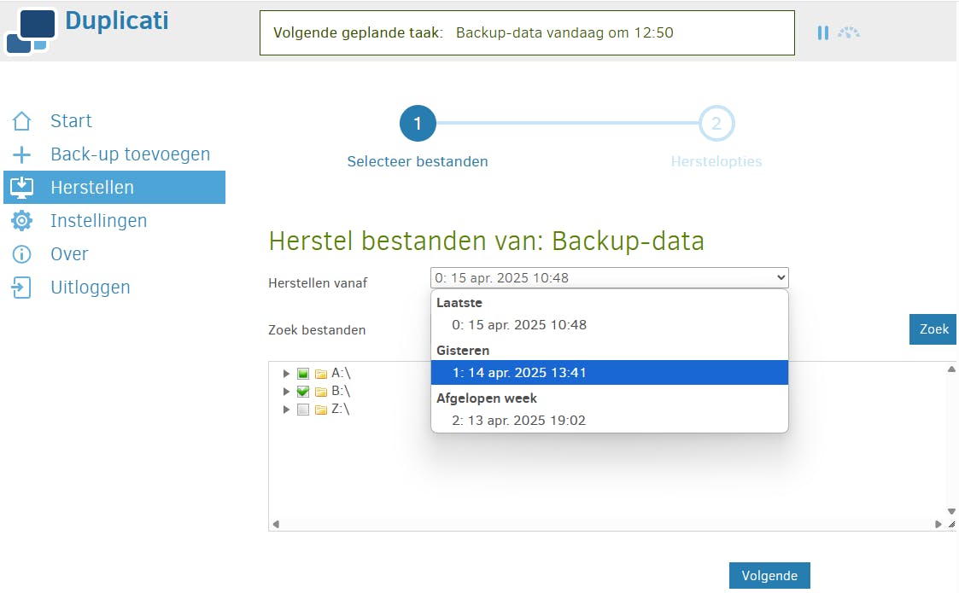Screen dimensions: 959x593
Task: Expand the A:\ drive tree node
Action: click(x=287, y=374)
